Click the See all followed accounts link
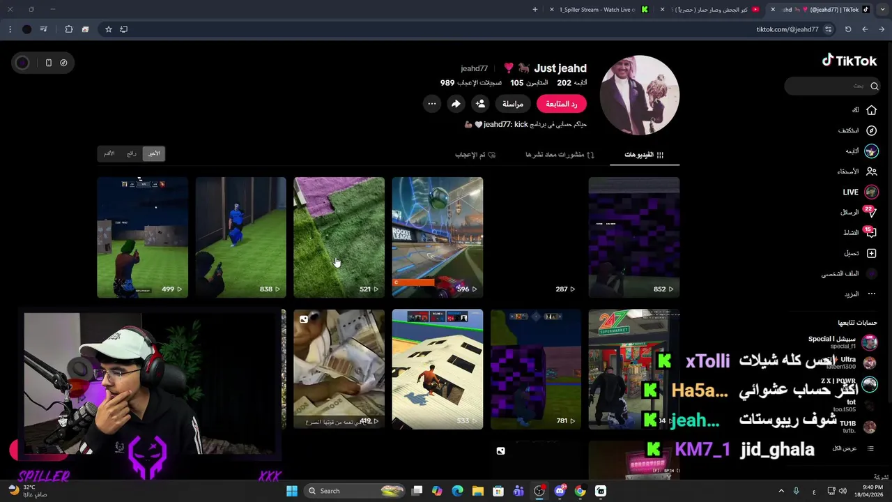Viewport: 892px width, 502px height. pyautogui.click(x=852, y=448)
